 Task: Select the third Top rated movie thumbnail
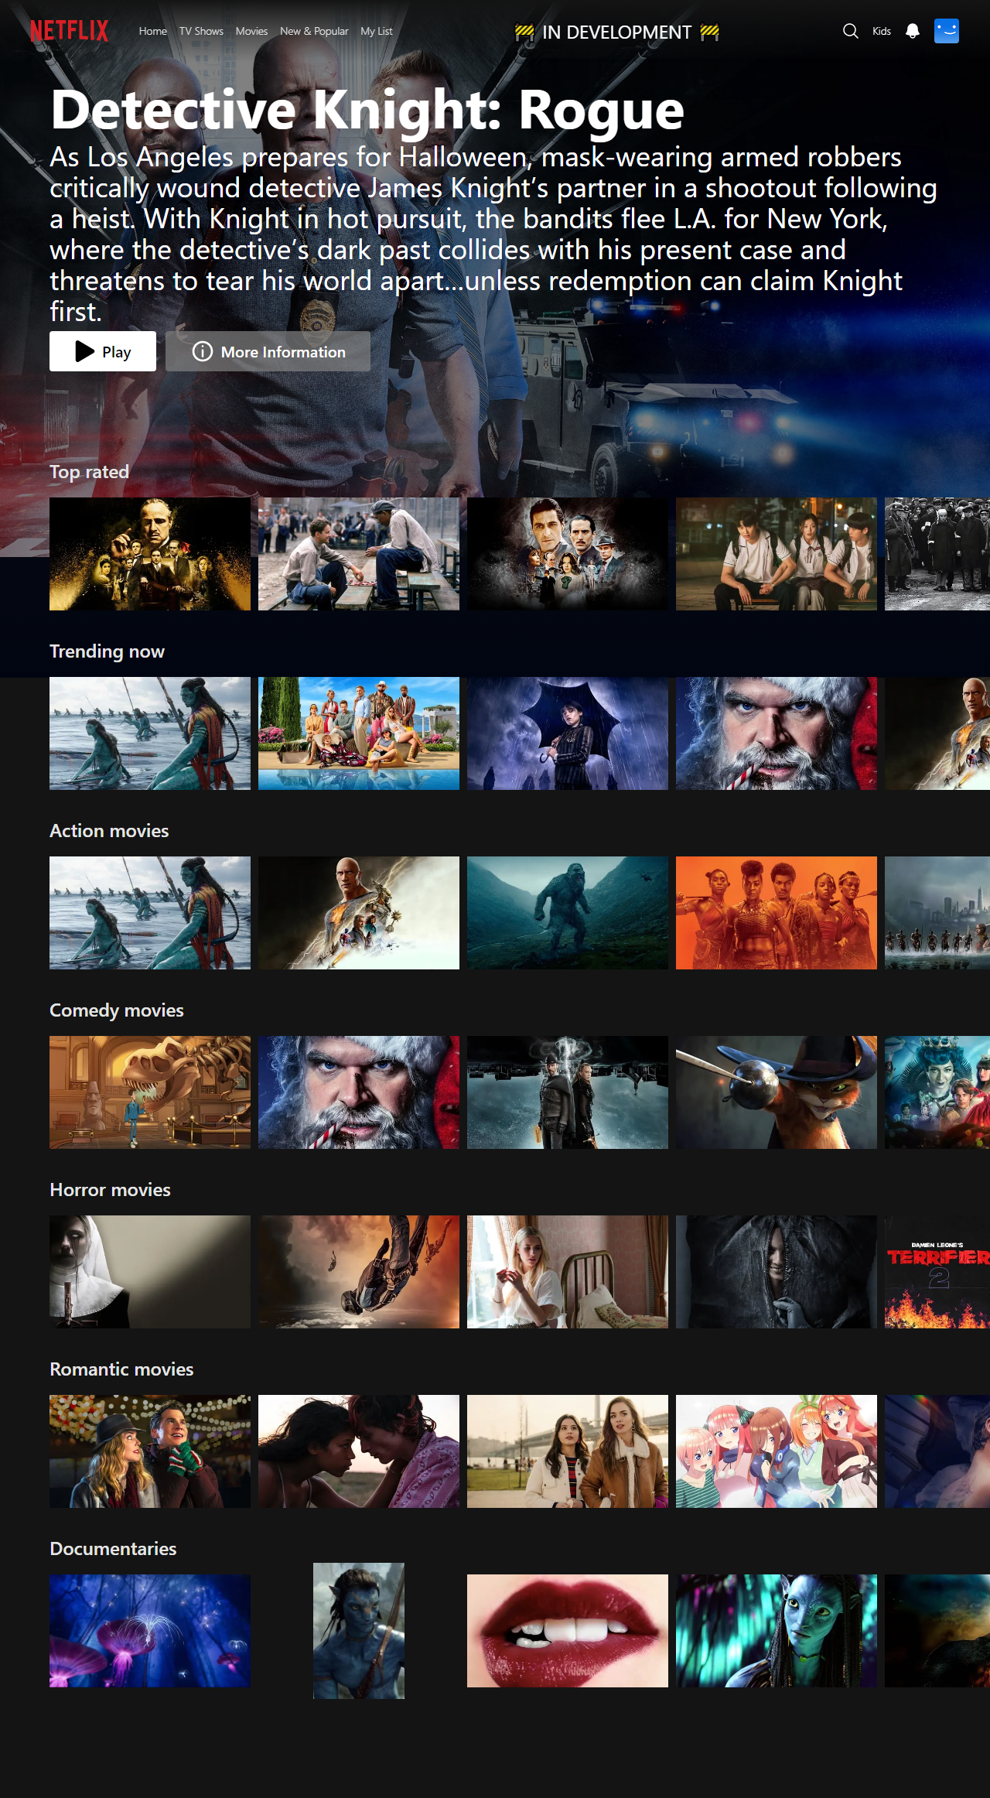click(568, 554)
